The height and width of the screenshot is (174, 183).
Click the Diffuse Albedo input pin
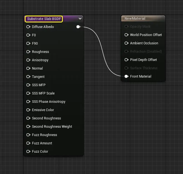click(28, 27)
